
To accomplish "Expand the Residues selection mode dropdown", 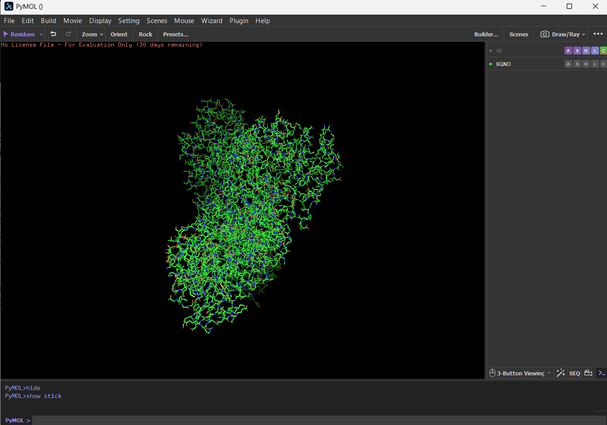I will [x=41, y=35].
